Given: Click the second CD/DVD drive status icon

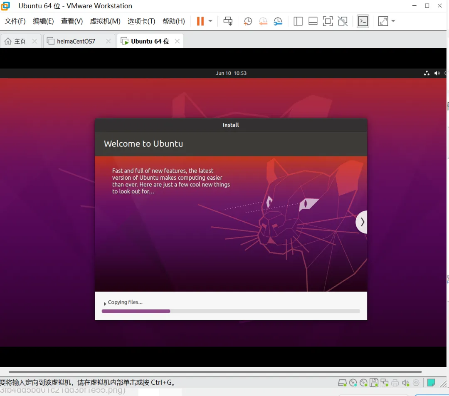Looking at the screenshot, I should coord(364,383).
